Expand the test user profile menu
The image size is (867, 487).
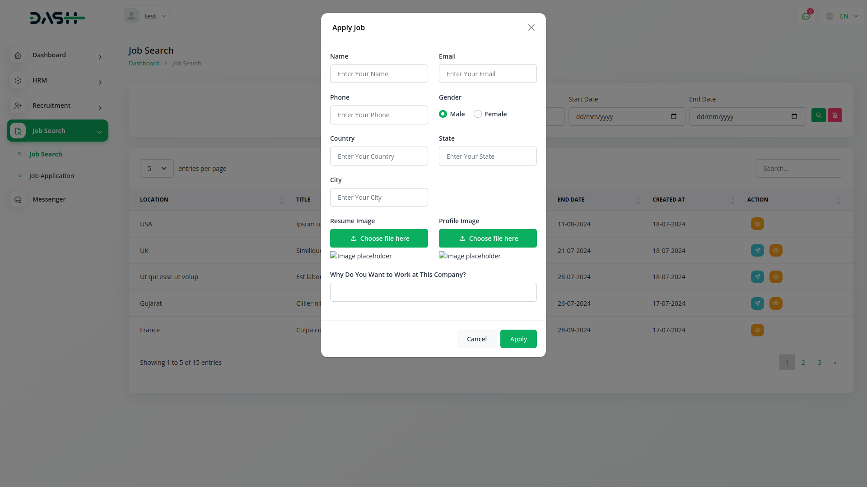coord(146,16)
